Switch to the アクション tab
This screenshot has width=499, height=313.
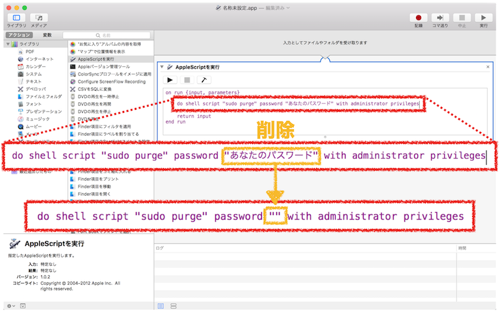point(19,35)
